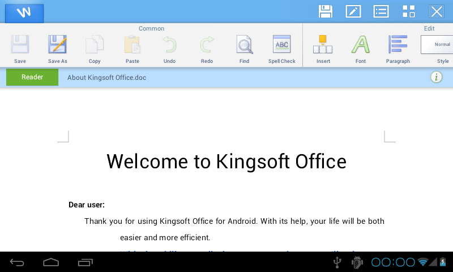
Task: Open the edit pencil icon in title bar
Action: point(353,12)
